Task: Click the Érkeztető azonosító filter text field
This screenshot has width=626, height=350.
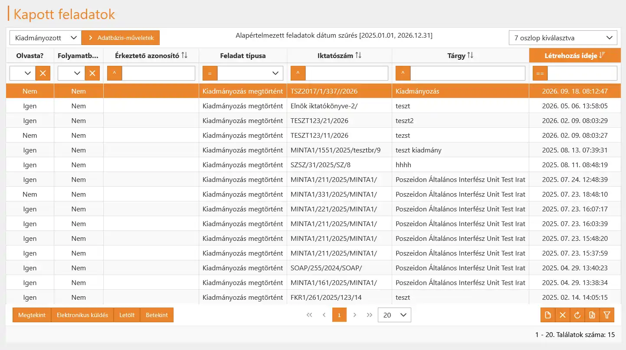Action: [x=158, y=73]
